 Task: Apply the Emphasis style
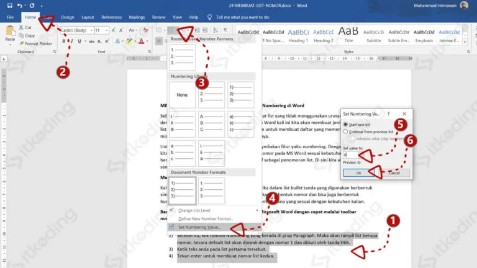[x=424, y=35]
